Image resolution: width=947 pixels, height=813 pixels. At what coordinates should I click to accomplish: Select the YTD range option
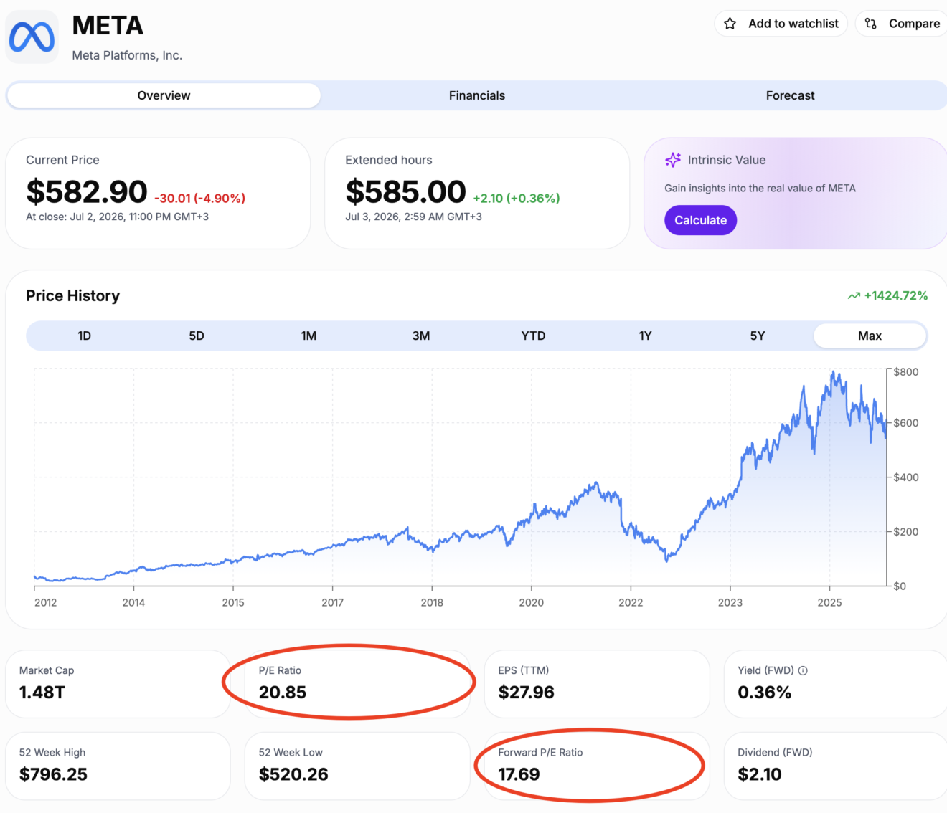[x=533, y=336]
